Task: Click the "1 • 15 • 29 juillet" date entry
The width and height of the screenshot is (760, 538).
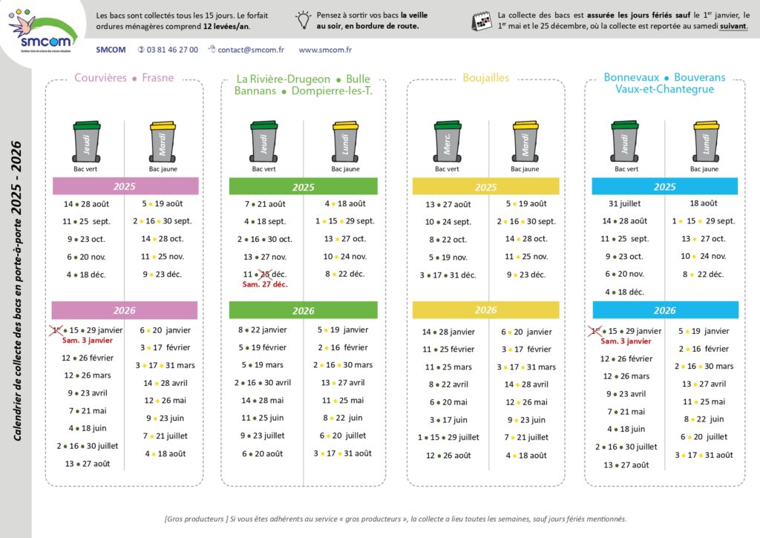Action: [448, 437]
